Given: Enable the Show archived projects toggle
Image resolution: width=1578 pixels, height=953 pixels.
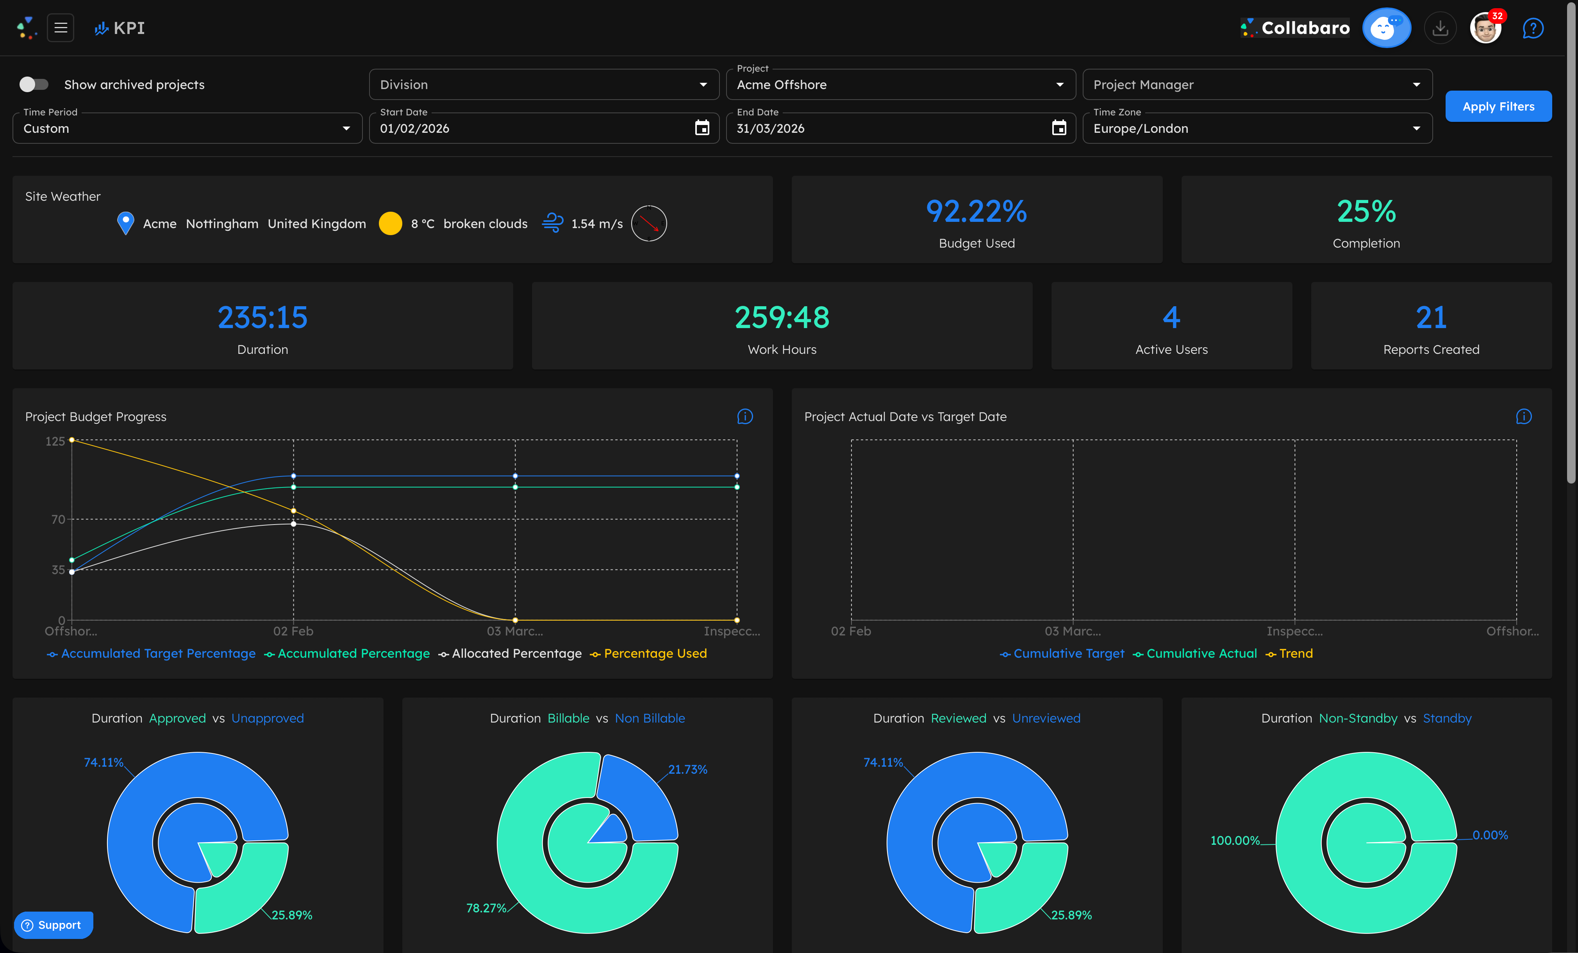Looking at the screenshot, I should (x=34, y=84).
